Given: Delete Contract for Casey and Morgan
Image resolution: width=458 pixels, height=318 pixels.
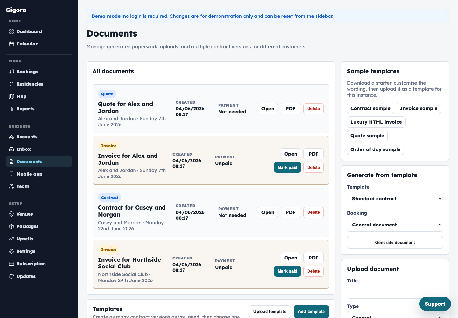Looking at the screenshot, I should pyautogui.click(x=314, y=212).
